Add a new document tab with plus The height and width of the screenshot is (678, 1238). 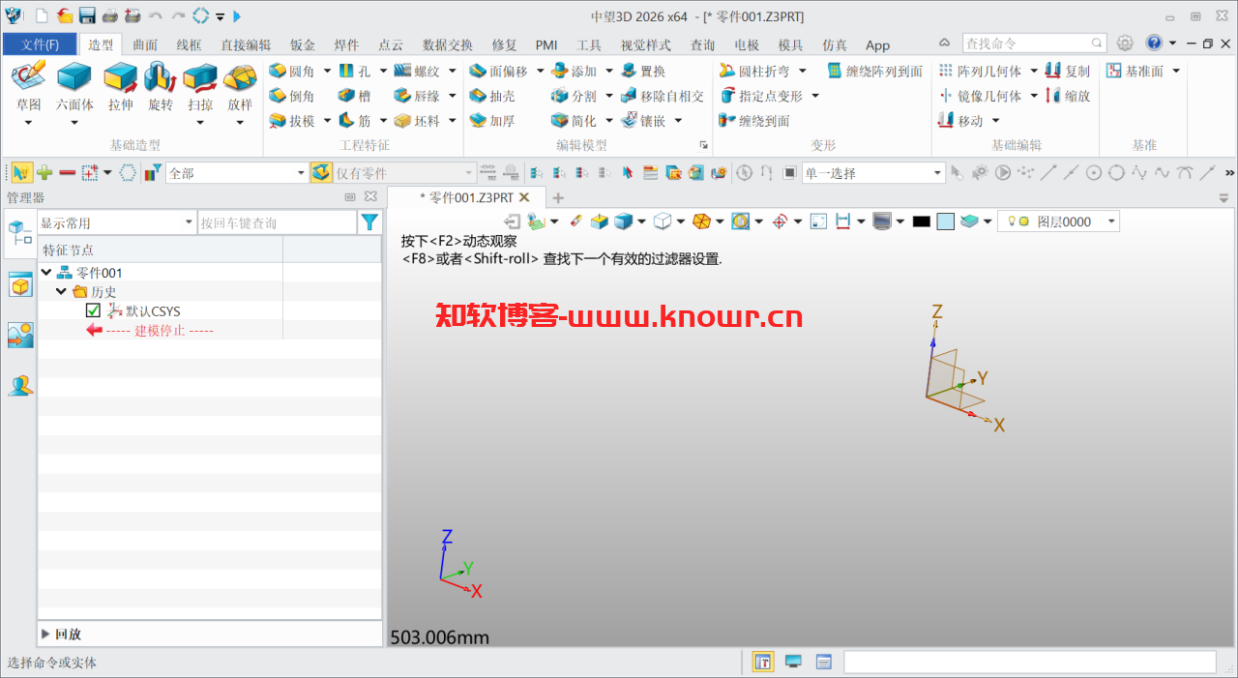click(558, 197)
